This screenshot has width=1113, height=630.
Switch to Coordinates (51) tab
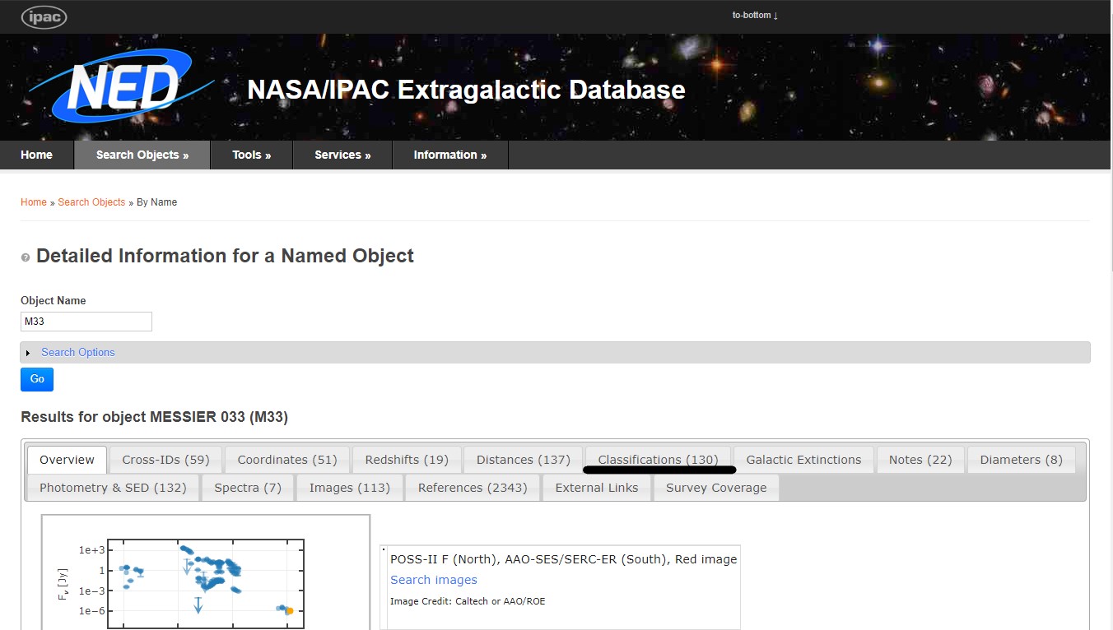287,460
